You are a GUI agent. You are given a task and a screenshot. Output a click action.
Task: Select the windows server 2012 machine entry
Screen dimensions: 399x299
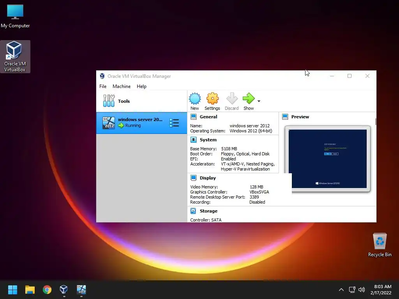pyautogui.click(x=141, y=123)
